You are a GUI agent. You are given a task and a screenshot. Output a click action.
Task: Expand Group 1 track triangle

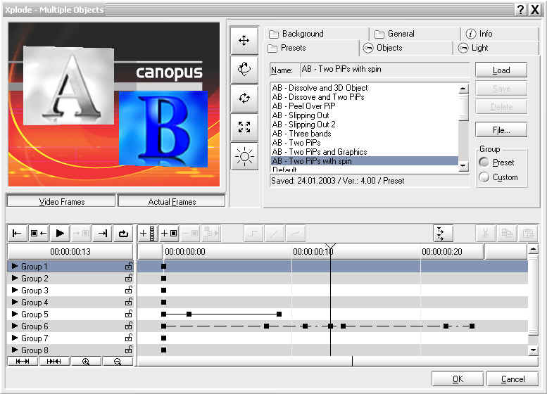15,266
